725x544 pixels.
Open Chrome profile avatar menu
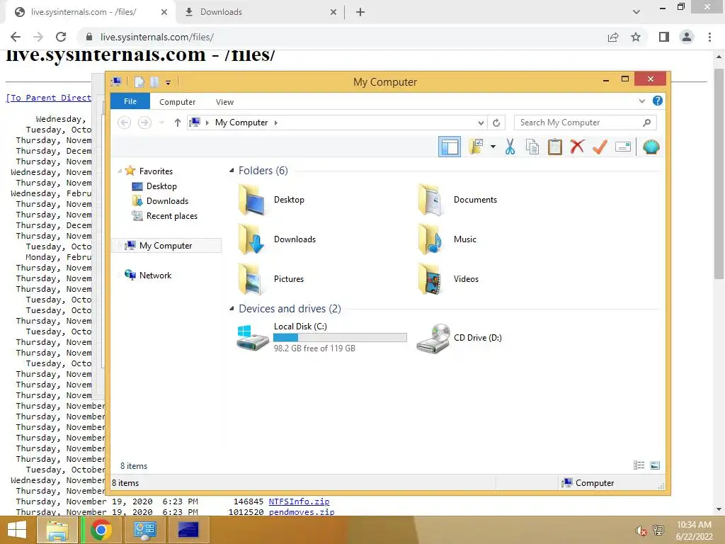pos(687,37)
